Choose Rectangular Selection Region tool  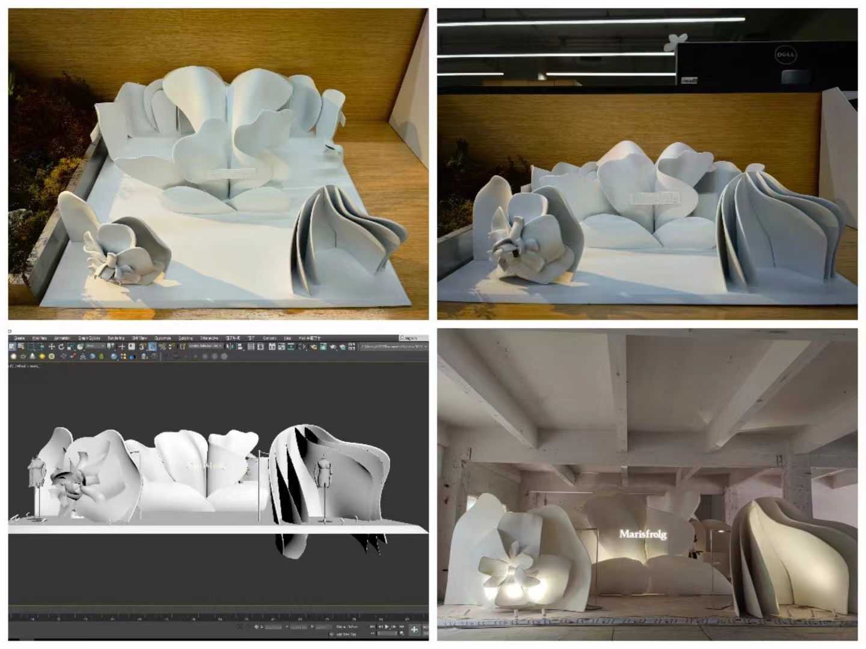pyautogui.click(x=31, y=347)
